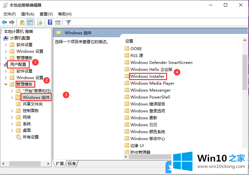
Task: Click the Up one level folder icon
Action: coord(22,22)
